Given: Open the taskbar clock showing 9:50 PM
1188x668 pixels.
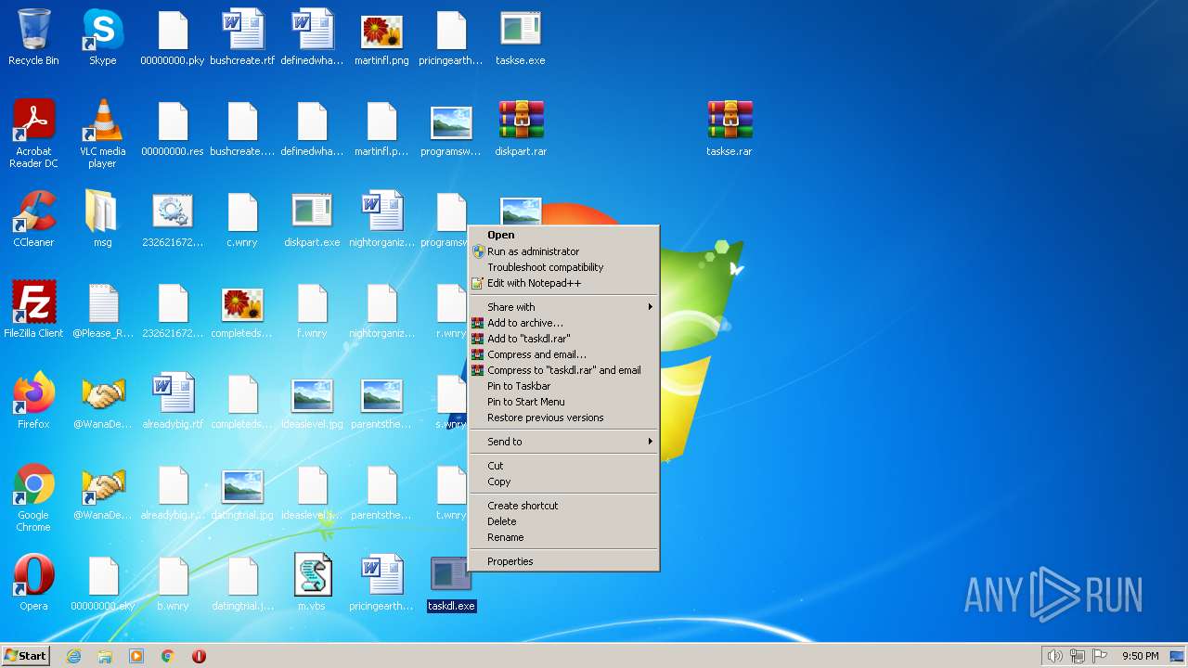Looking at the screenshot, I should pos(1140,656).
